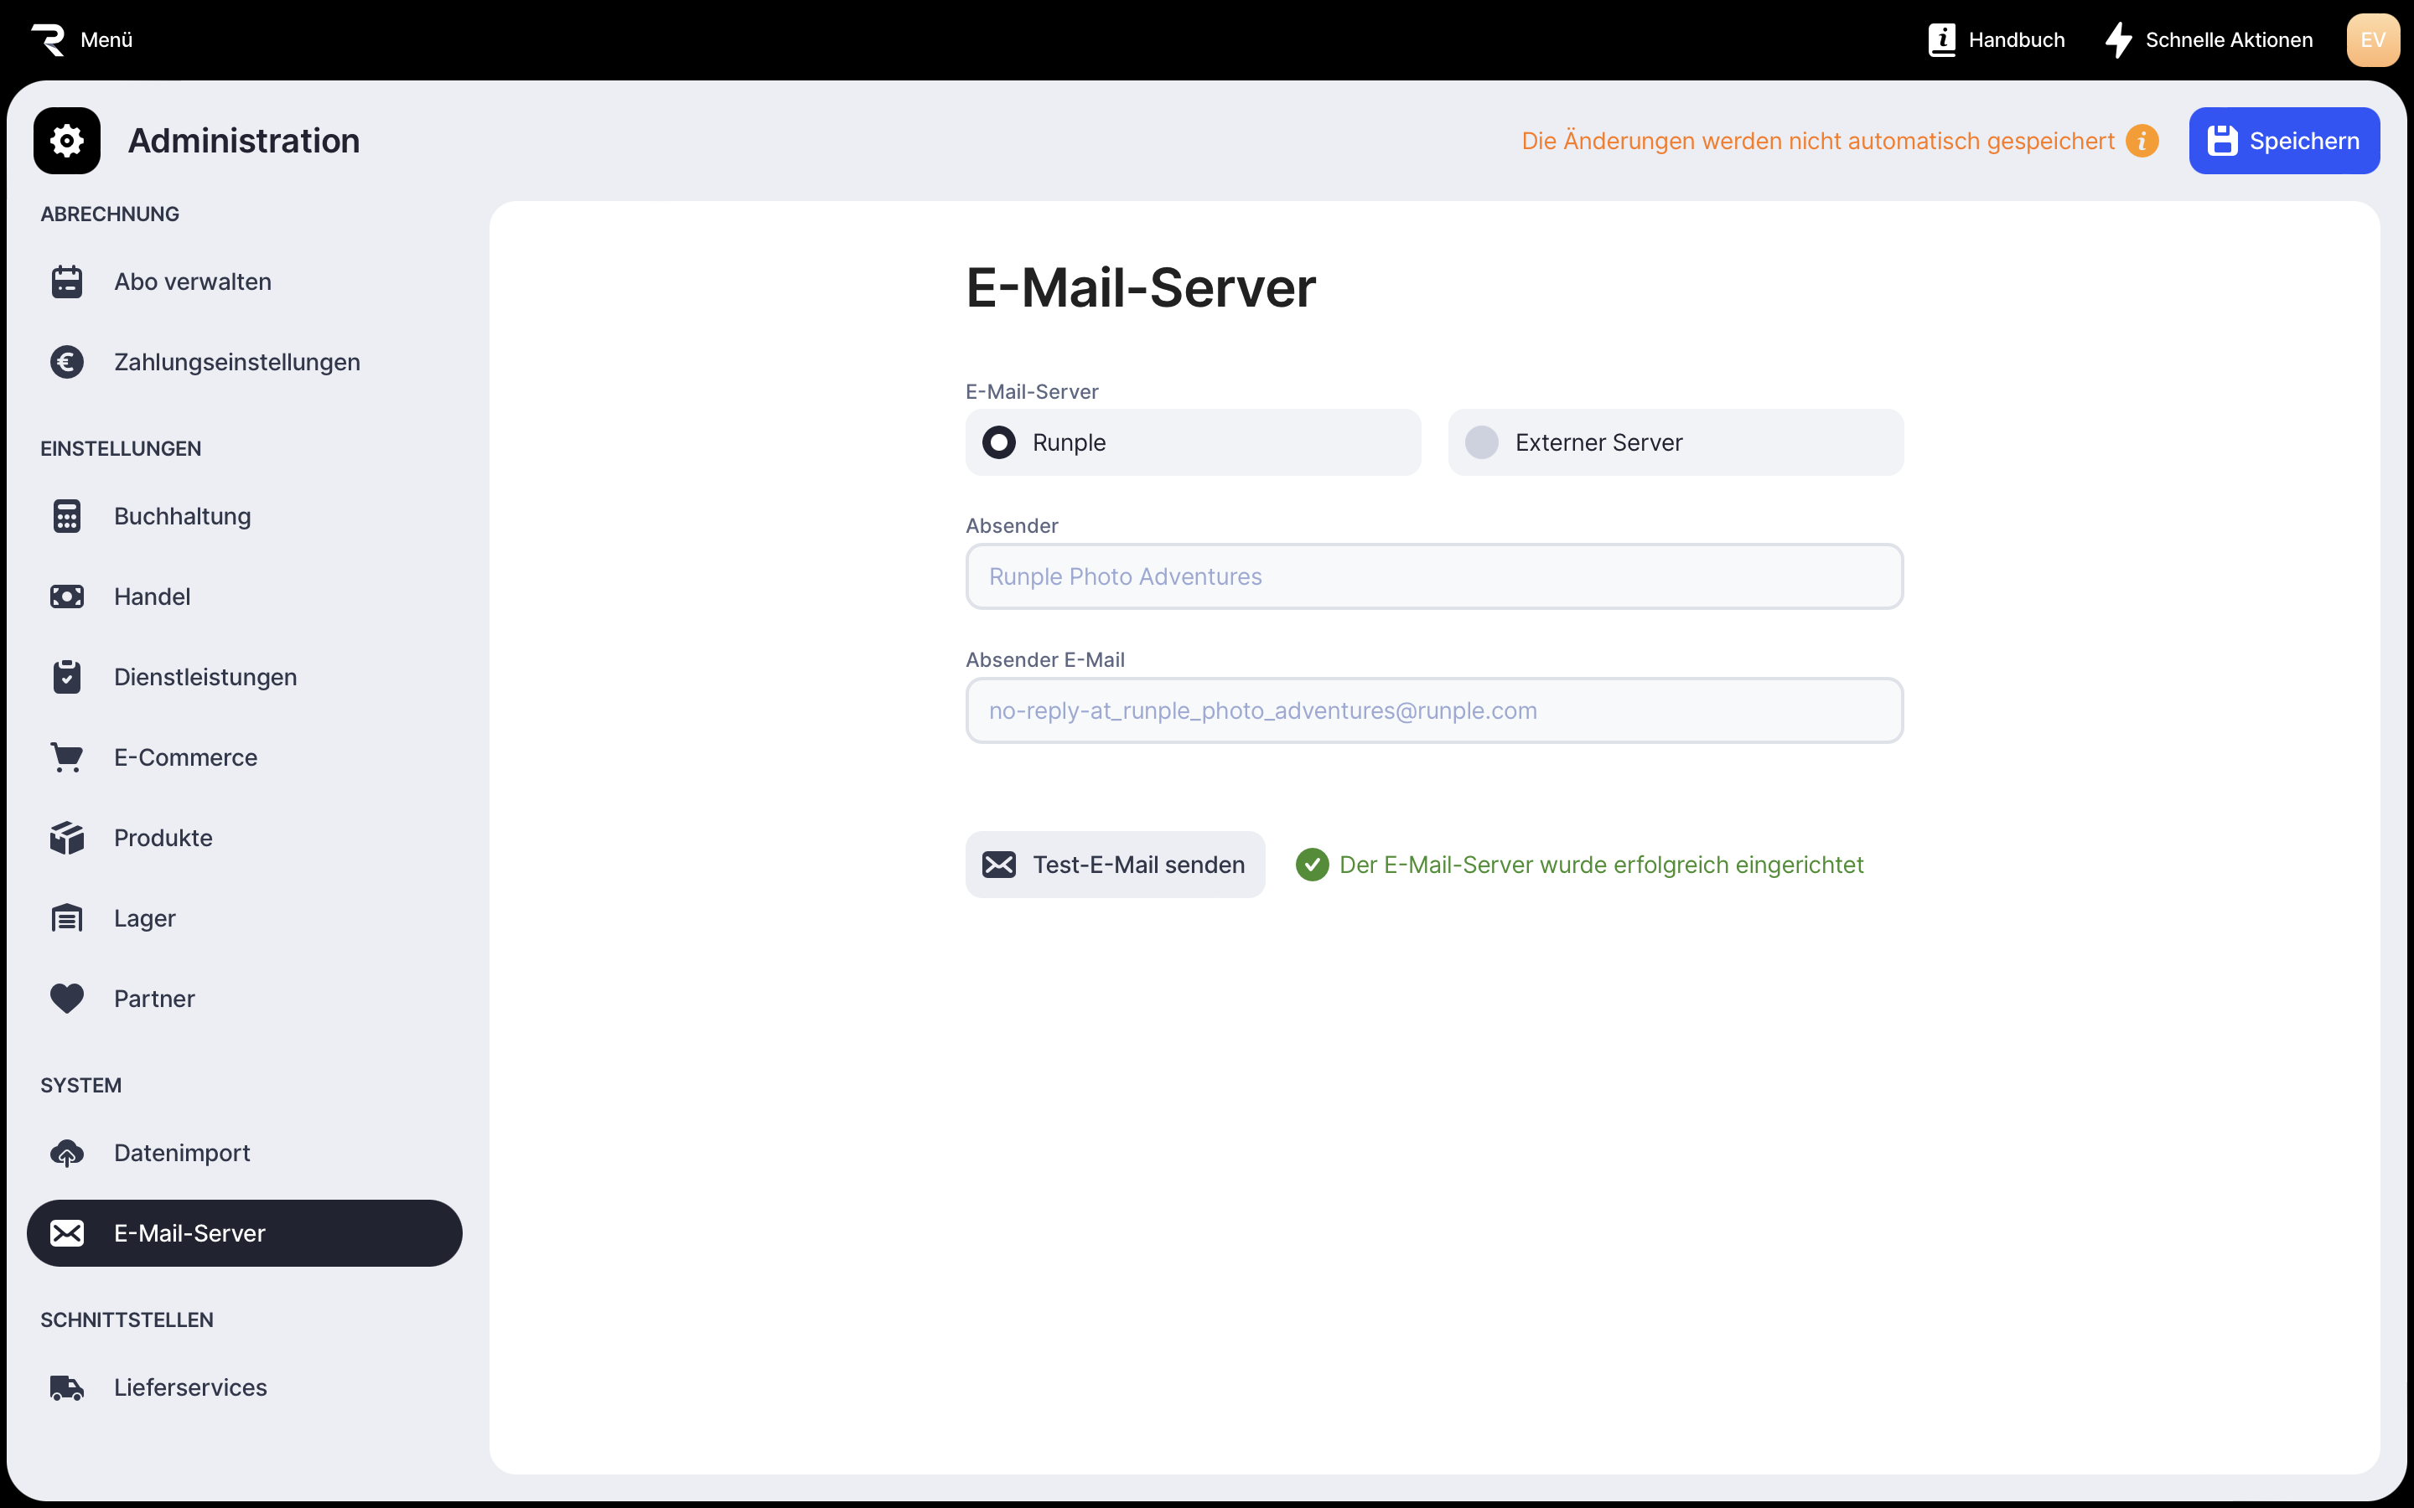Go to Lieferservices in sidebar
2414x1508 pixels.
189,1387
